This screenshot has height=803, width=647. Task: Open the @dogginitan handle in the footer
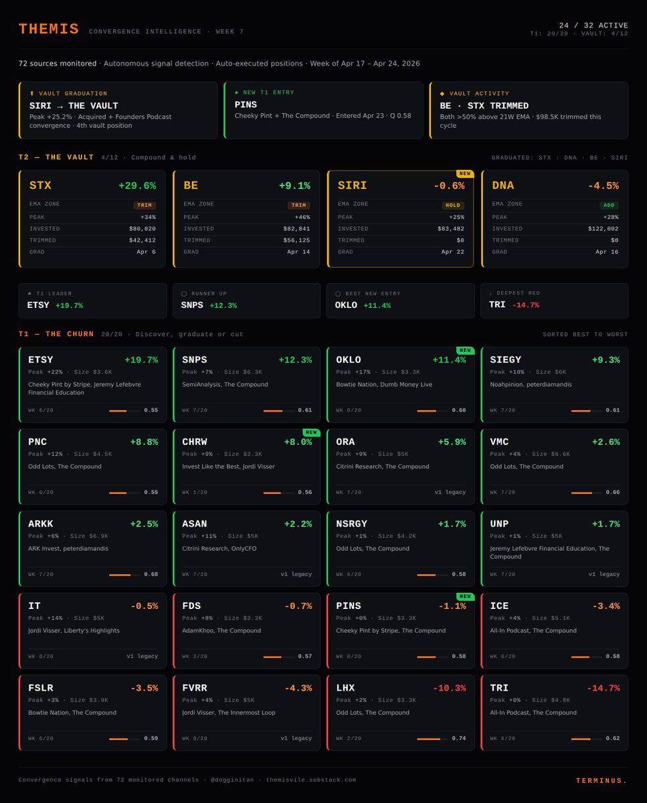point(234,780)
